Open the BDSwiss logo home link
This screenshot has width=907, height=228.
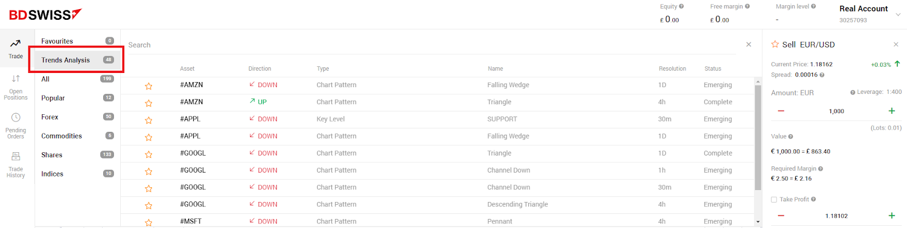point(45,14)
